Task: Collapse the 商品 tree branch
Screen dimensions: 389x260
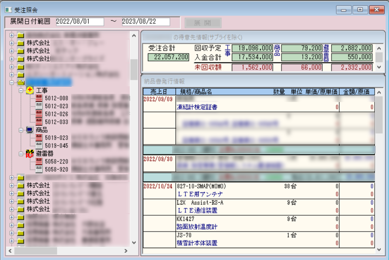Action: coord(21,130)
